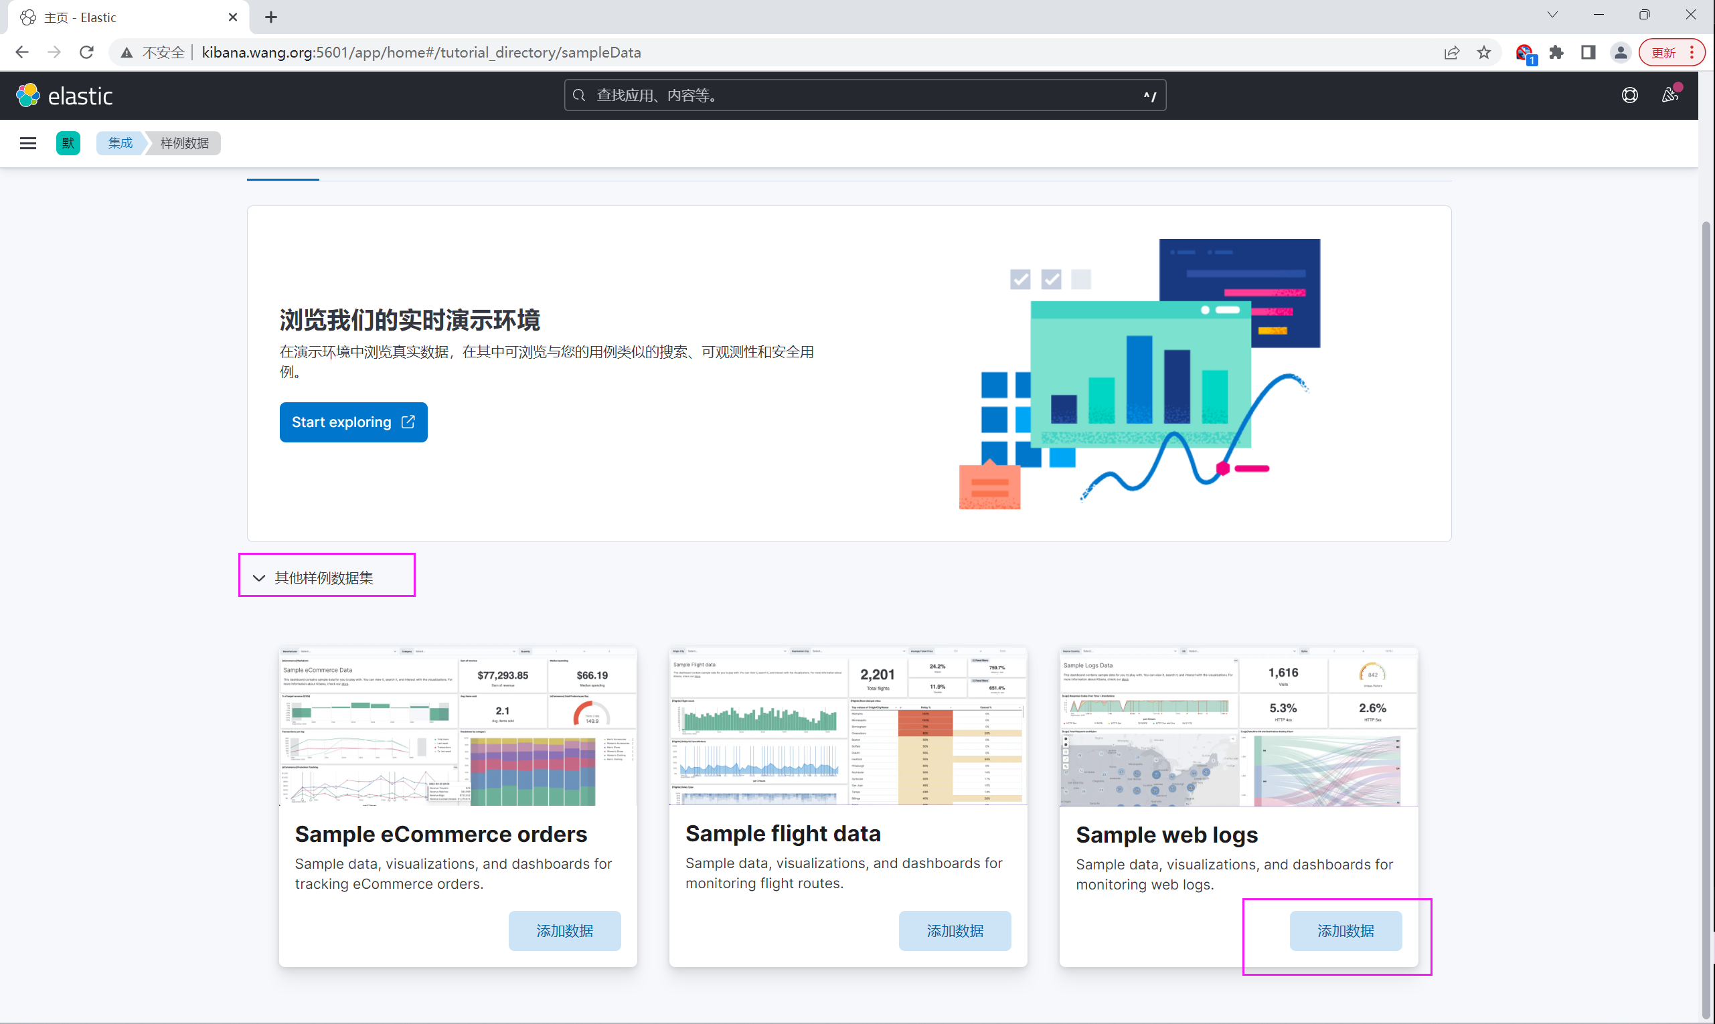
Task: Click Sample eCommerce orders dashboard thumbnail
Action: click(x=458, y=727)
